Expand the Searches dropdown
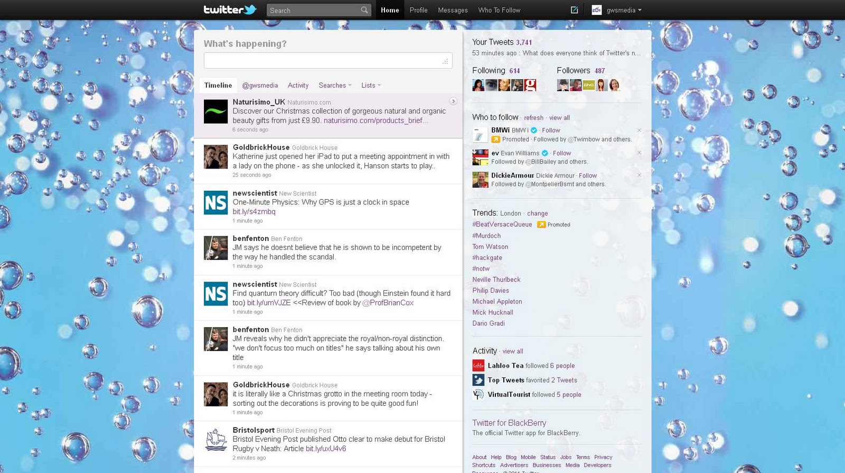845x473 pixels. 335,85
